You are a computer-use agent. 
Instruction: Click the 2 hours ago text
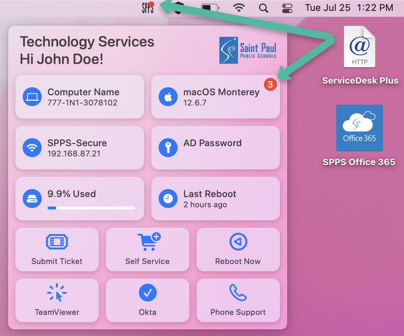[205, 205]
